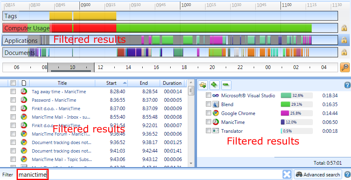Click the green active segment on Computer Usage

tap(214, 28)
